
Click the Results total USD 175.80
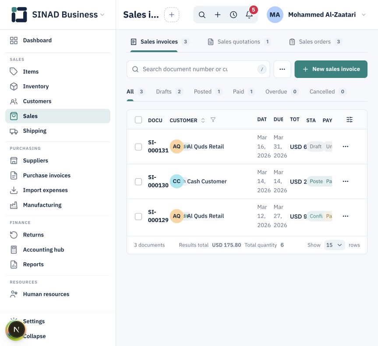click(x=210, y=245)
